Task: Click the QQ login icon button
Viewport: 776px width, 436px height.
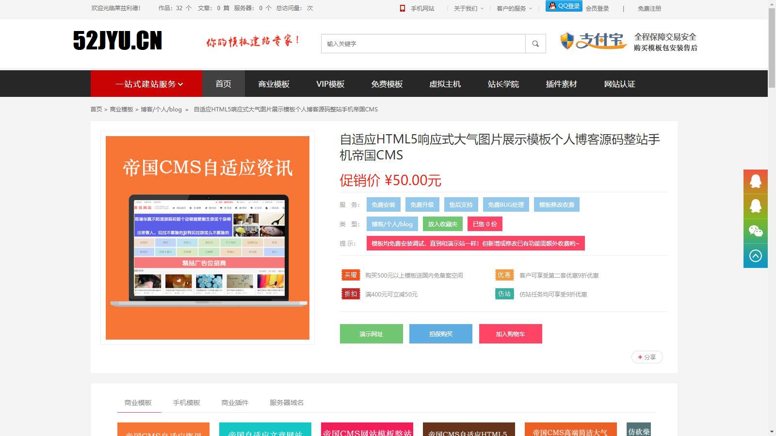Action: tap(564, 6)
